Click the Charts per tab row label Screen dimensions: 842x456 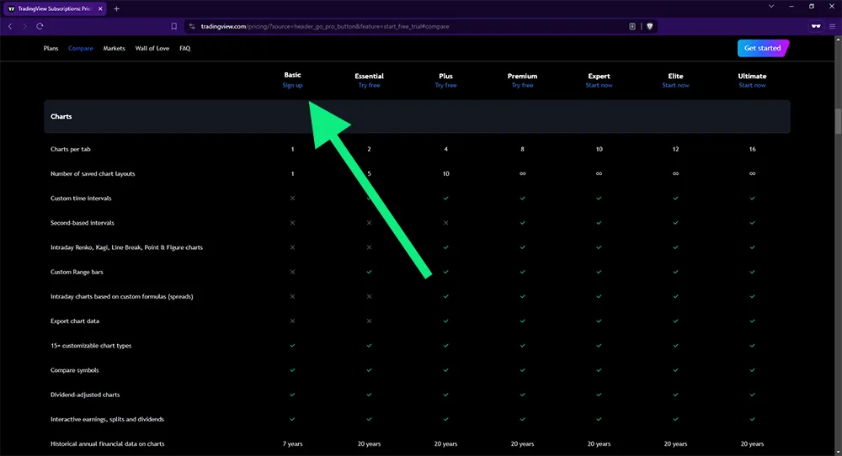71,149
